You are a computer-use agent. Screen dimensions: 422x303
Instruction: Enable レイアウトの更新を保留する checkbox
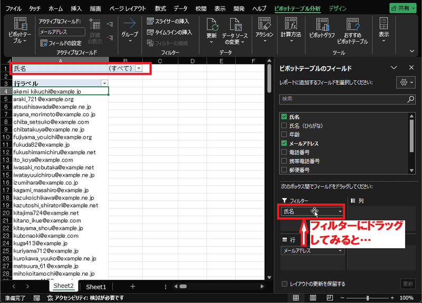click(284, 284)
